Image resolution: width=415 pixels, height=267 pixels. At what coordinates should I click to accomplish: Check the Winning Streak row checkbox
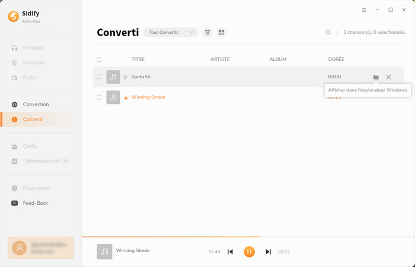click(x=99, y=97)
